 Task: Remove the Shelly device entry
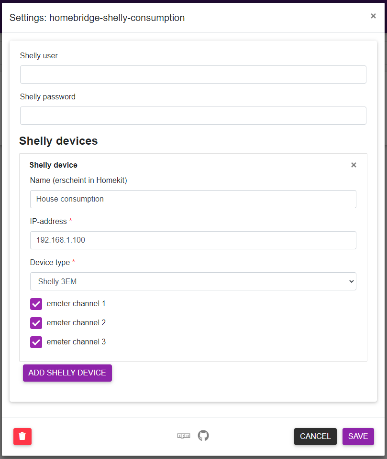(x=354, y=165)
